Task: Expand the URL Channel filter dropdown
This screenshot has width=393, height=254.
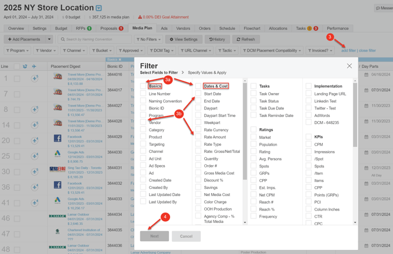Action: click(196, 50)
